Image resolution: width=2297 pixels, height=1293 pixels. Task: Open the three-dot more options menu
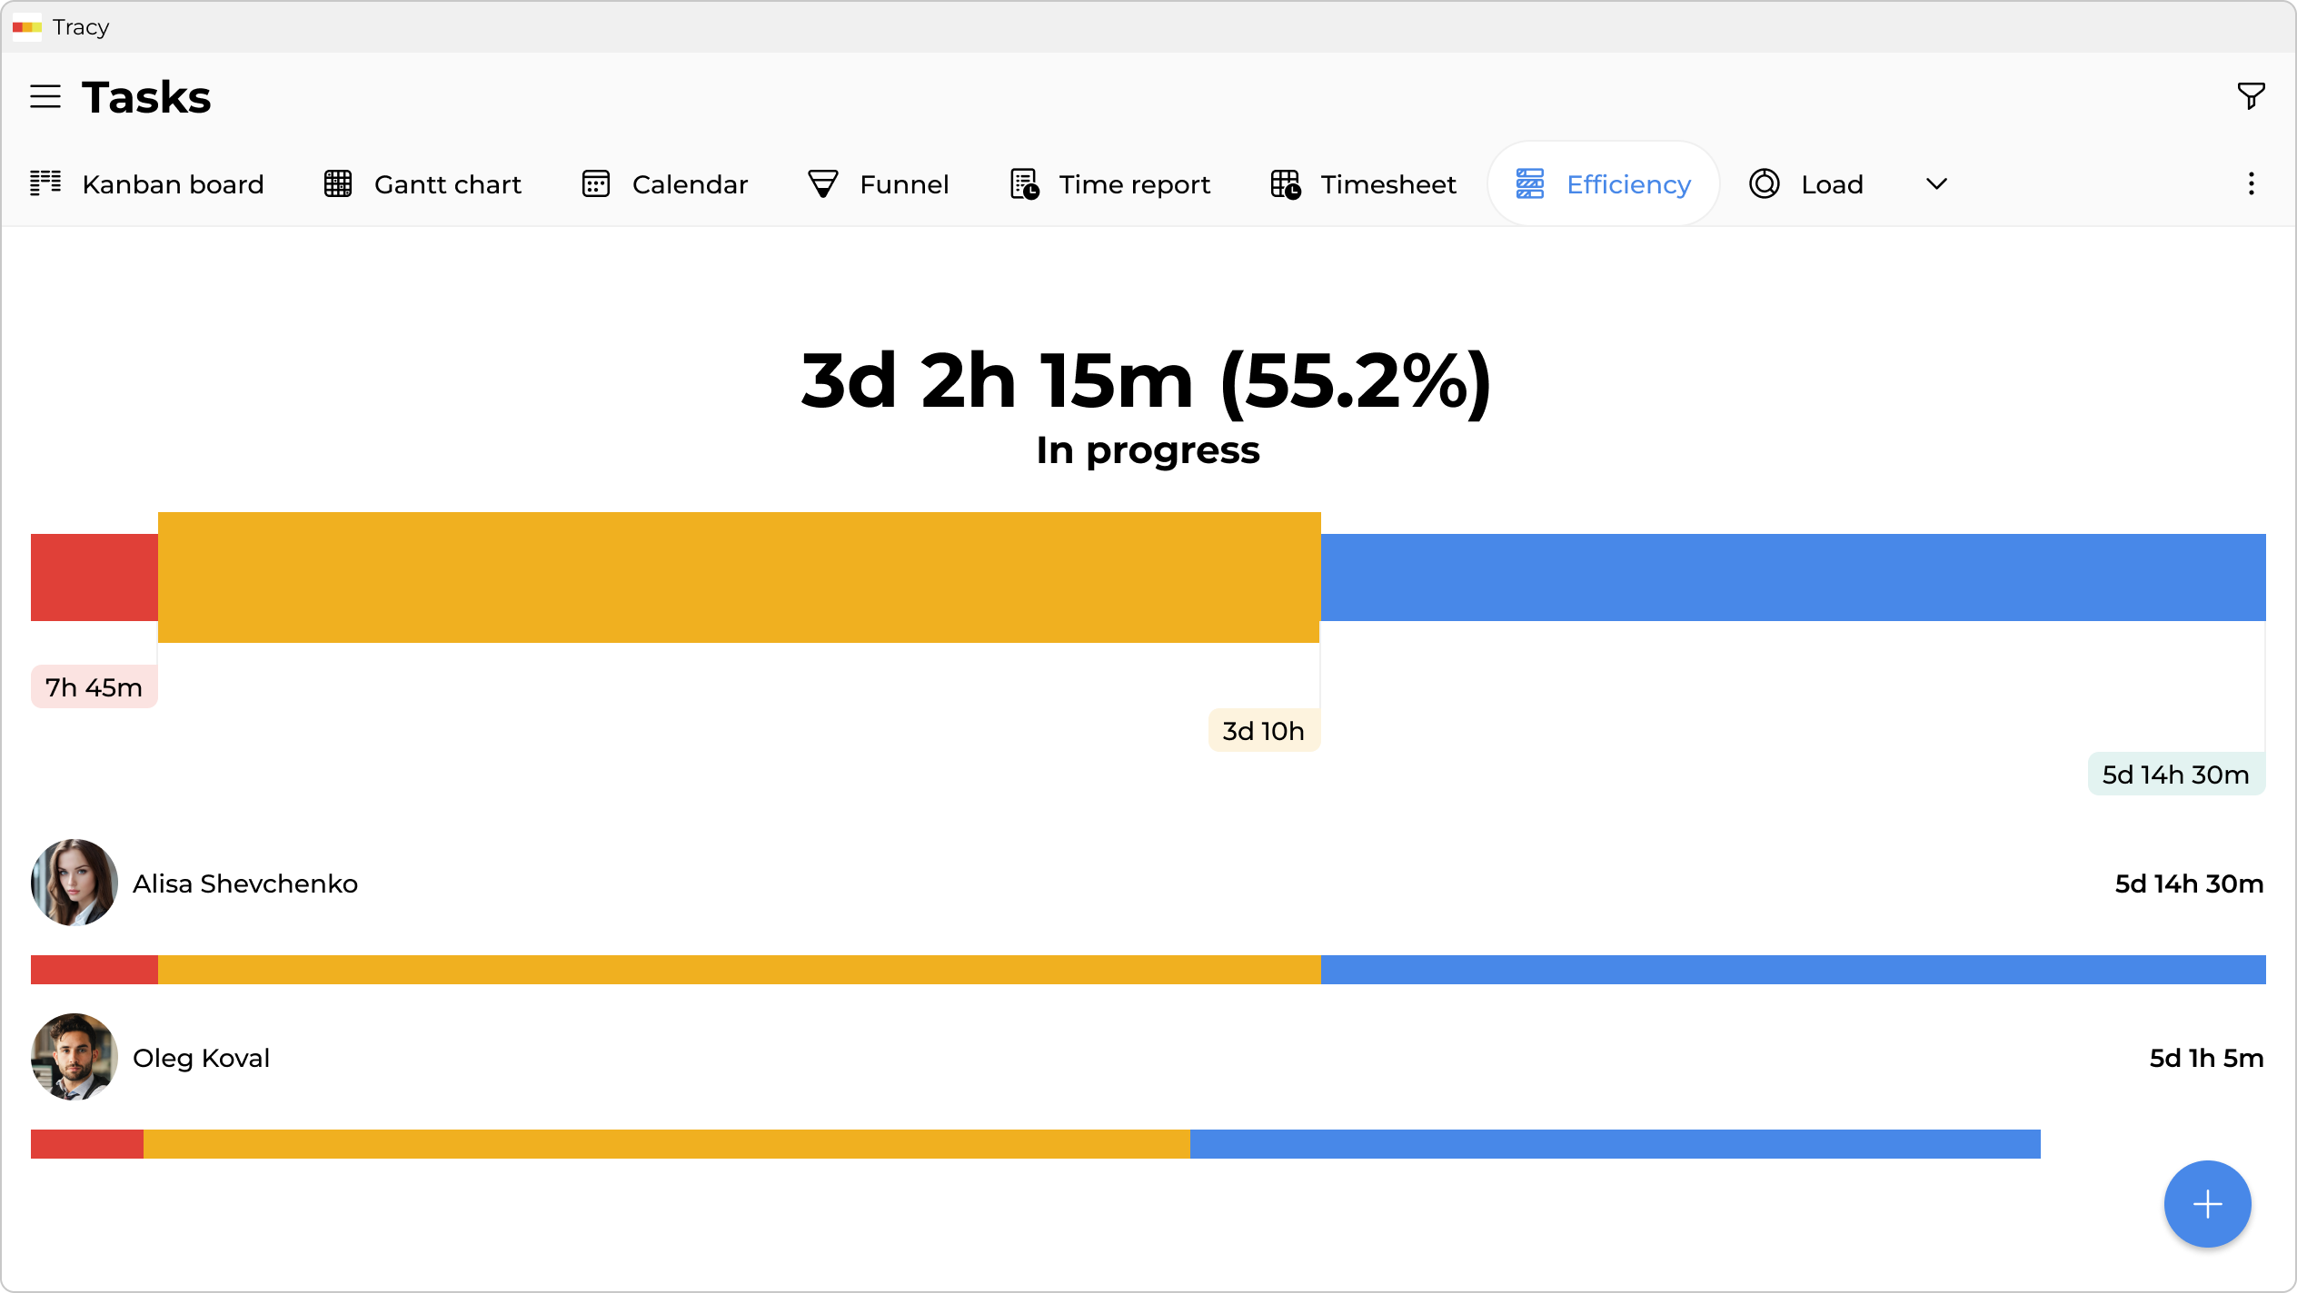pyautogui.click(x=2251, y=184)
